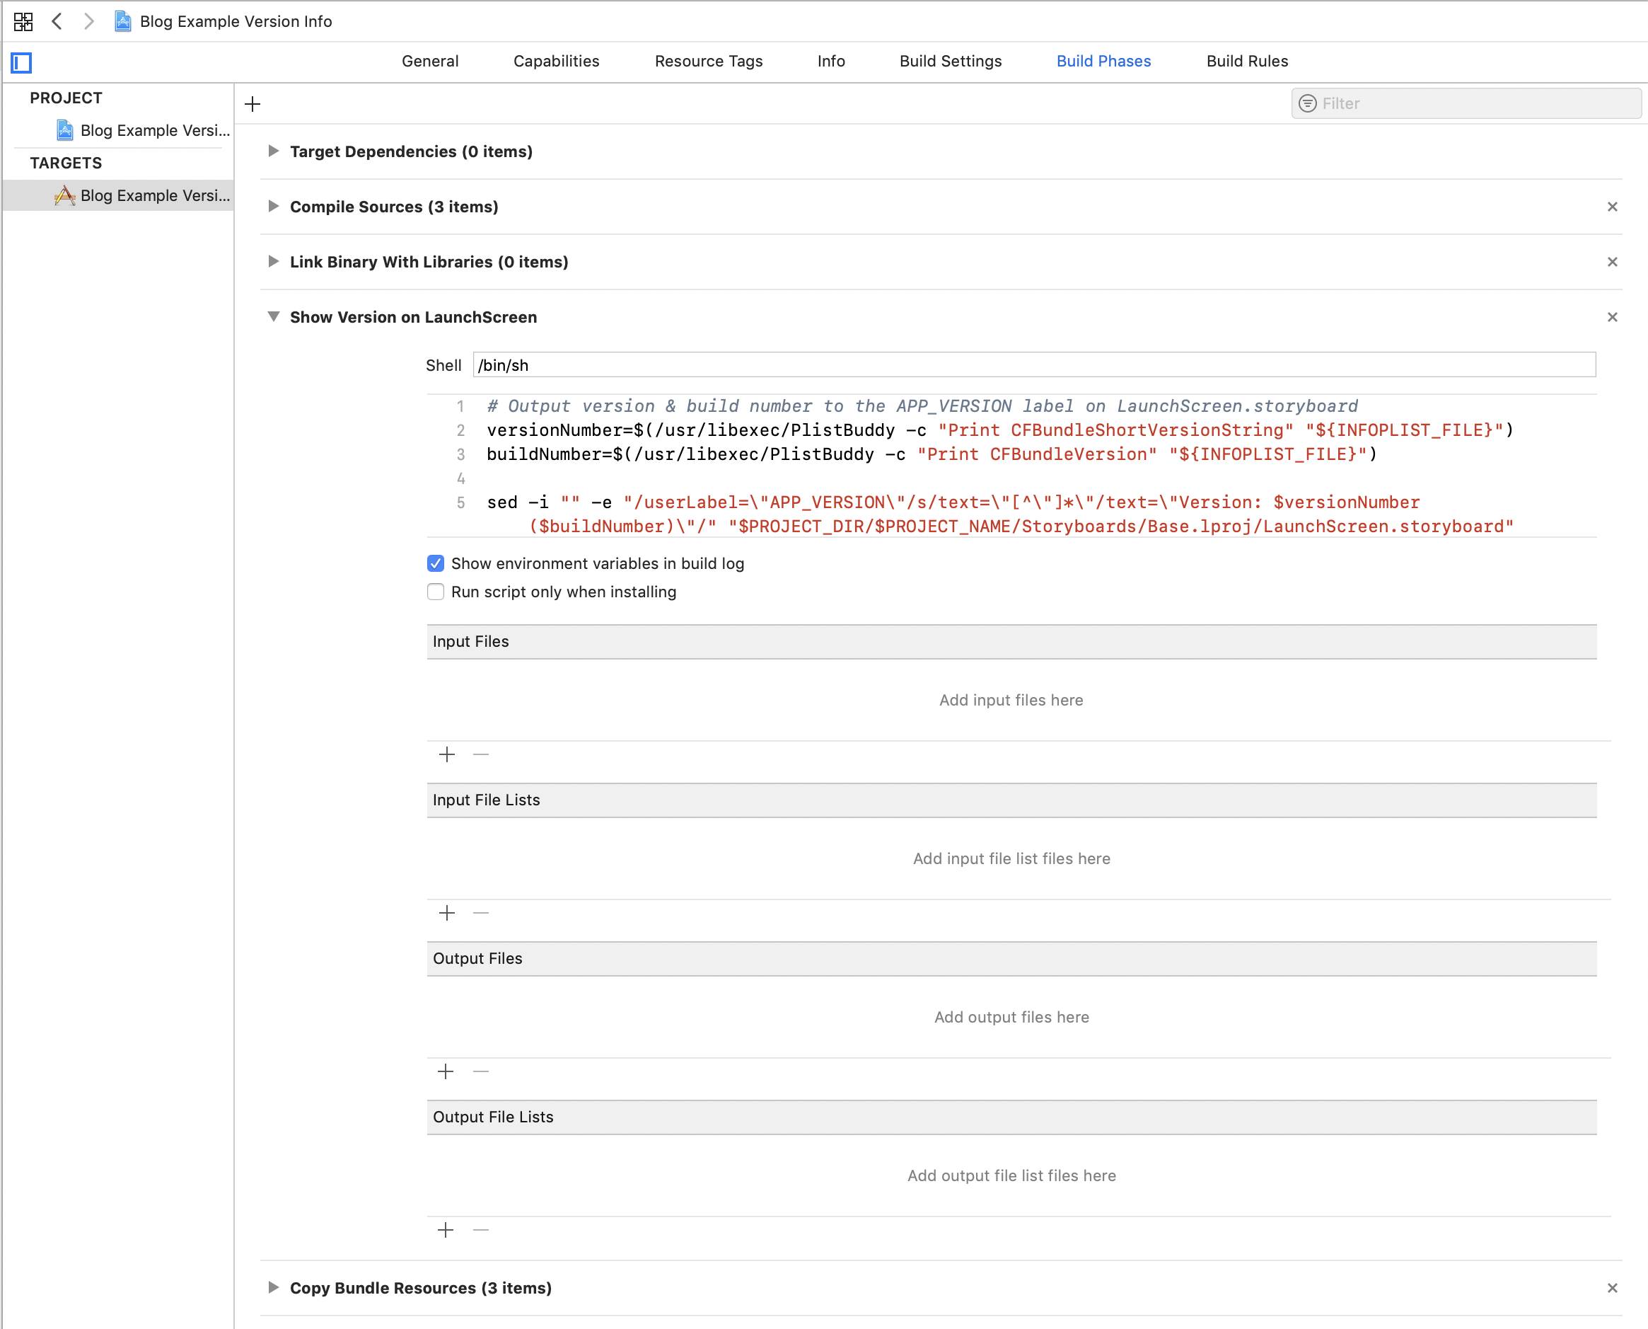
Task: Click versionNumber line in script editor
Action: [1000, 430]
